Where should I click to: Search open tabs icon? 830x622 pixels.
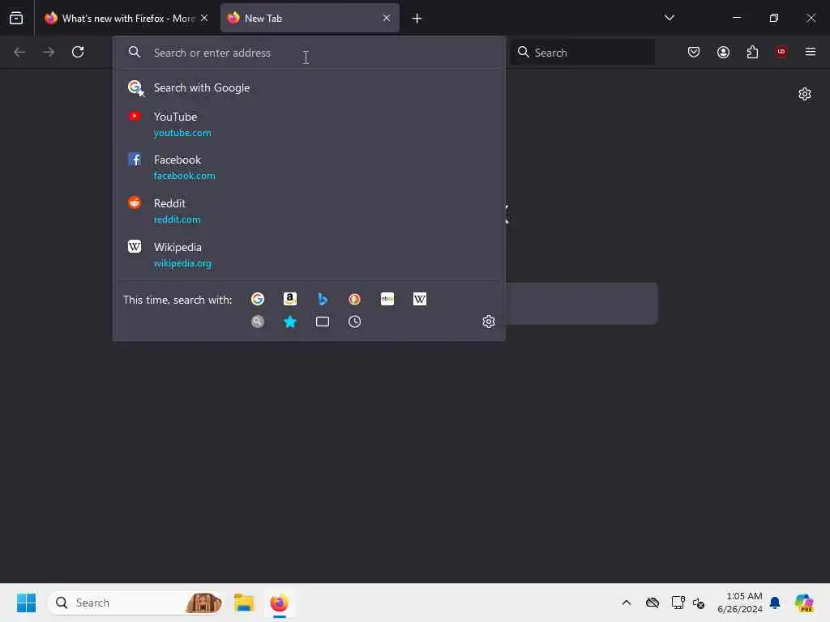(x=323, y=322)
